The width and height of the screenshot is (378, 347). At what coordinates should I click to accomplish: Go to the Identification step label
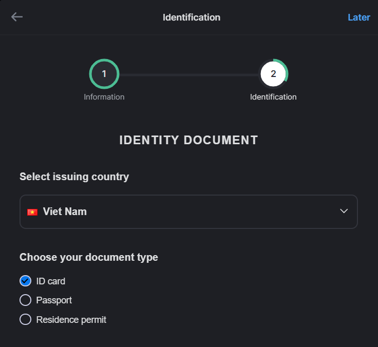[273, 97]
